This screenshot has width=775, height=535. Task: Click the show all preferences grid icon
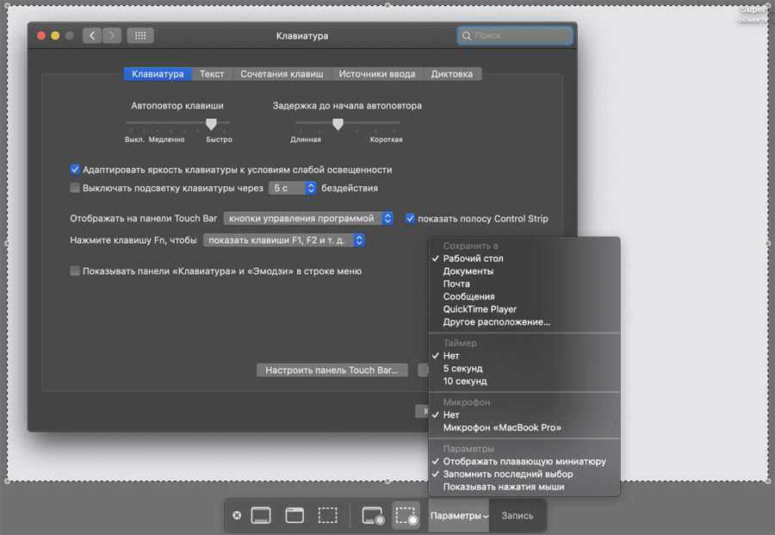tap(140, 35)
